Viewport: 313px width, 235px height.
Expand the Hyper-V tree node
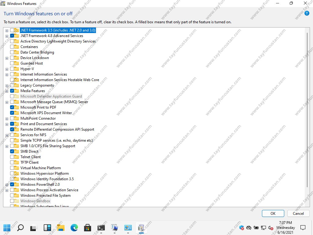(7, 69)
